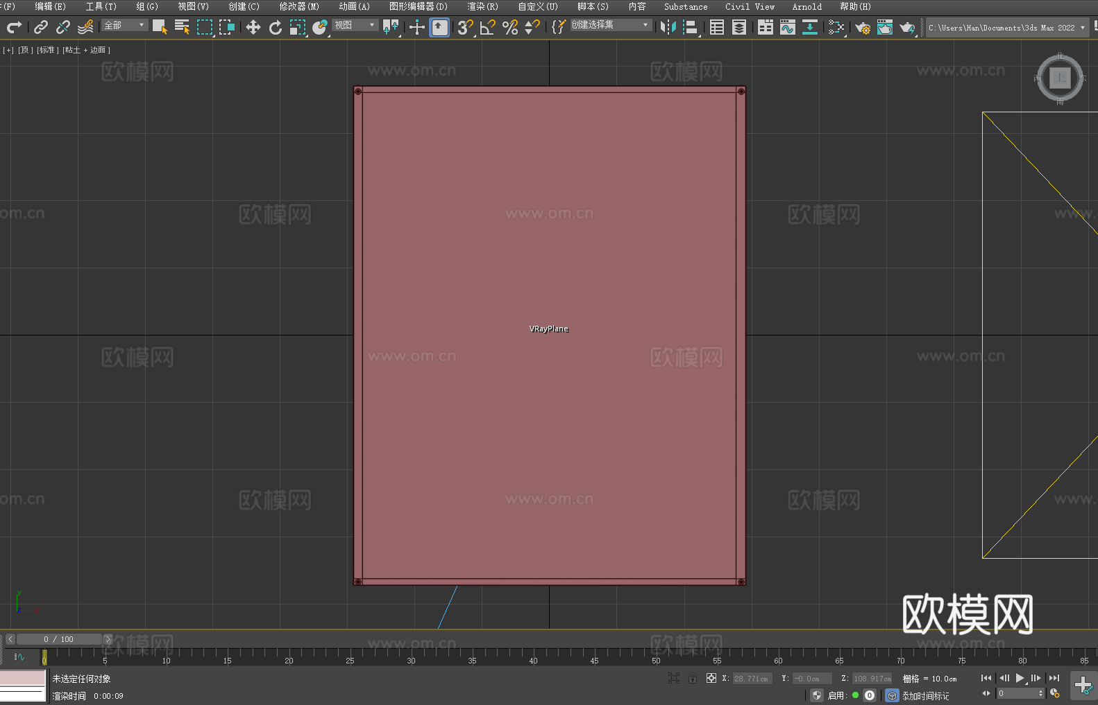Open viewport [顶] view label menu
Screen dimensions: 1098x705
pyautogui.click(x=26, y=50)
